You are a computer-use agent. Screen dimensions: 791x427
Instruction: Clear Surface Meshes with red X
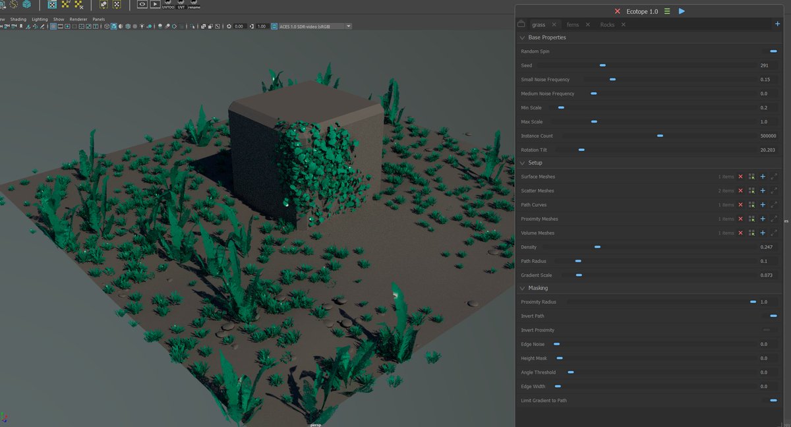[x=740, y=177]
